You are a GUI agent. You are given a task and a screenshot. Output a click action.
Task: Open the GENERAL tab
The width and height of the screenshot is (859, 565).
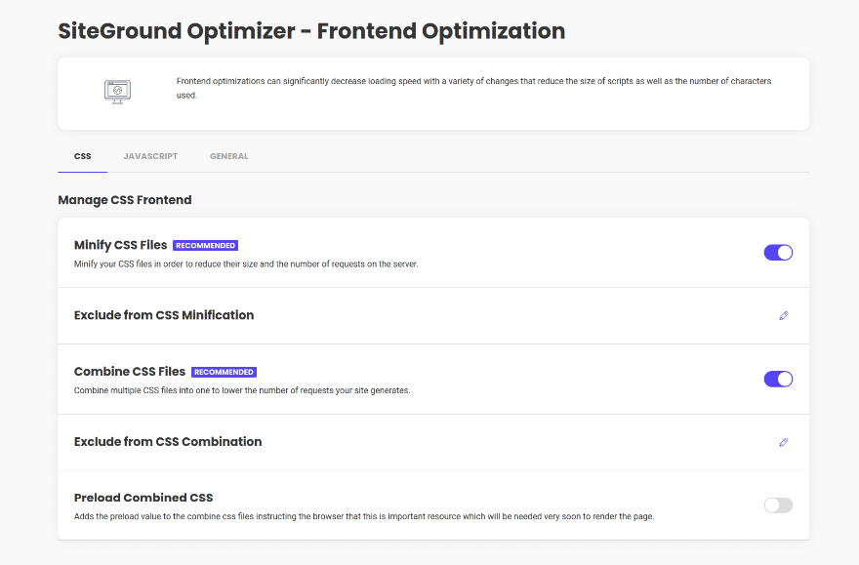228,156
